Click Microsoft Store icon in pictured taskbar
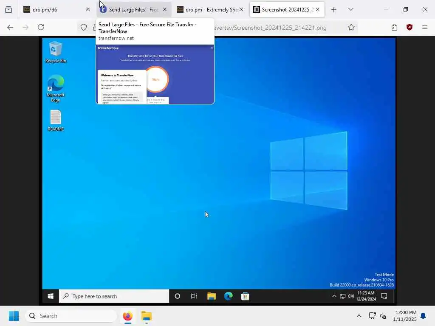The height and width of the screenshot is (326, 435). (245, 296)
